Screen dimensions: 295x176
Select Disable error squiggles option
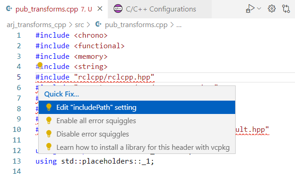[x=137, y=134]
